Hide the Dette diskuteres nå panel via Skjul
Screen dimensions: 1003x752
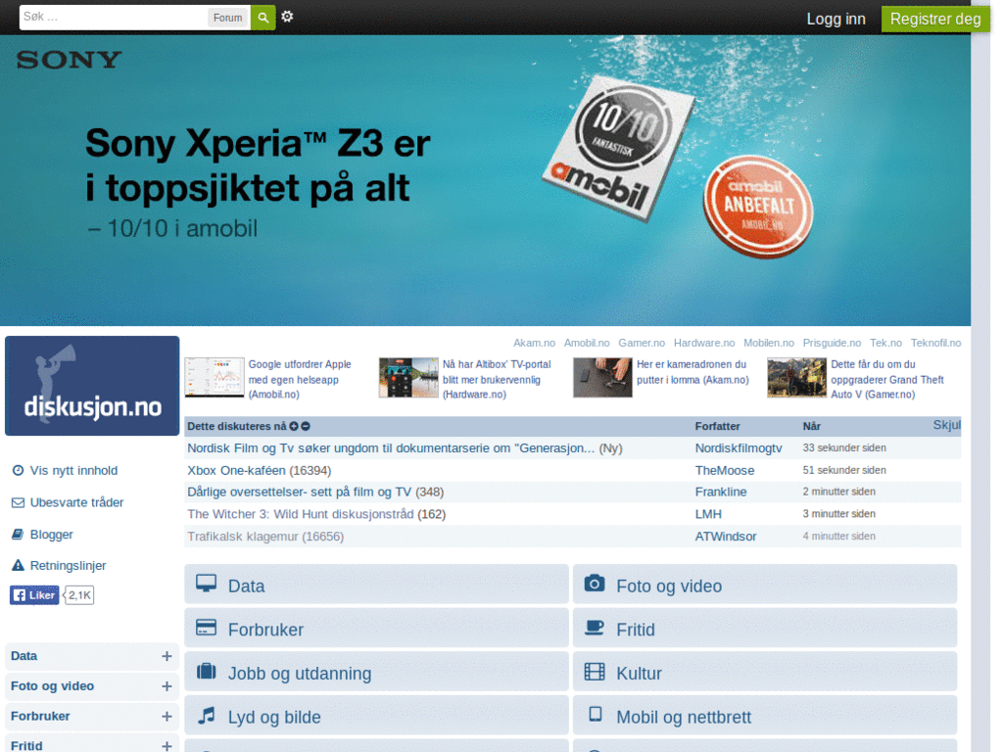pyautogui.click(x=946, y=425)
